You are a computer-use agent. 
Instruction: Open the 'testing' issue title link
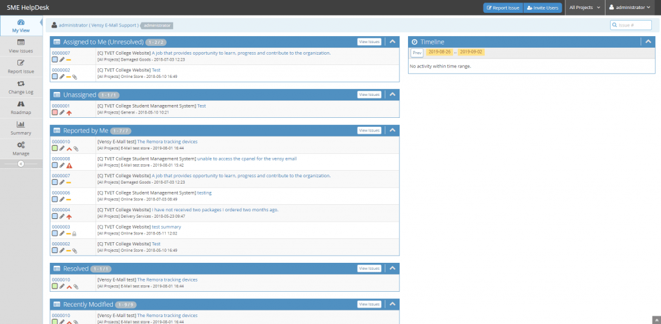[x=205, y=193]
